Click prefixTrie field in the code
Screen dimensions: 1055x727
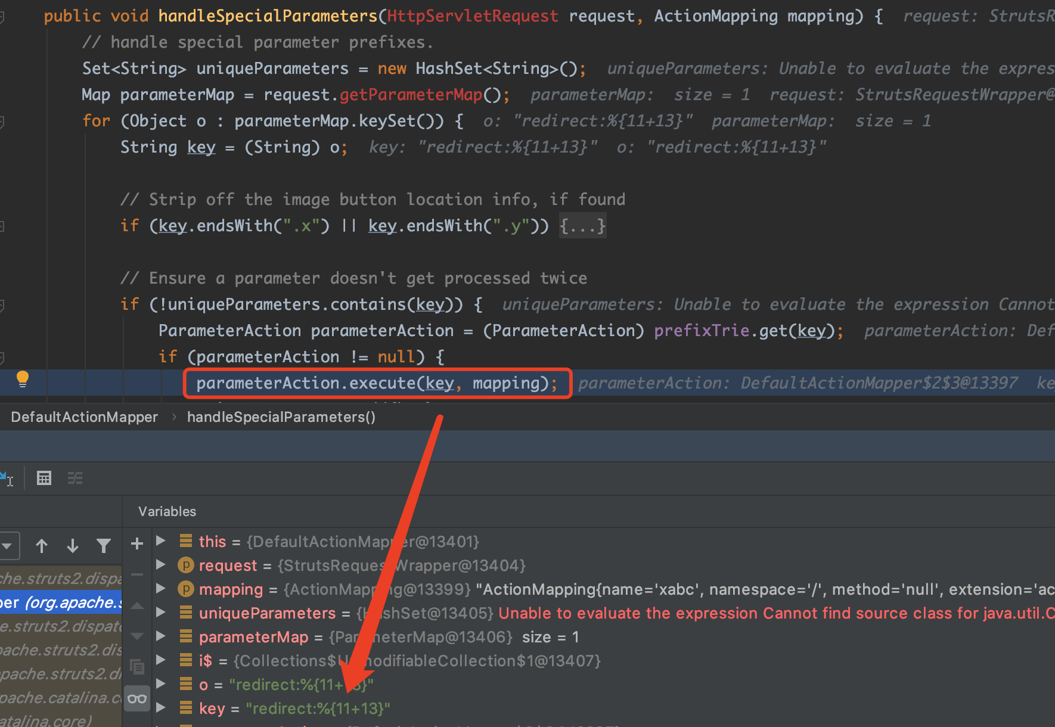click(x=702, y=331)
